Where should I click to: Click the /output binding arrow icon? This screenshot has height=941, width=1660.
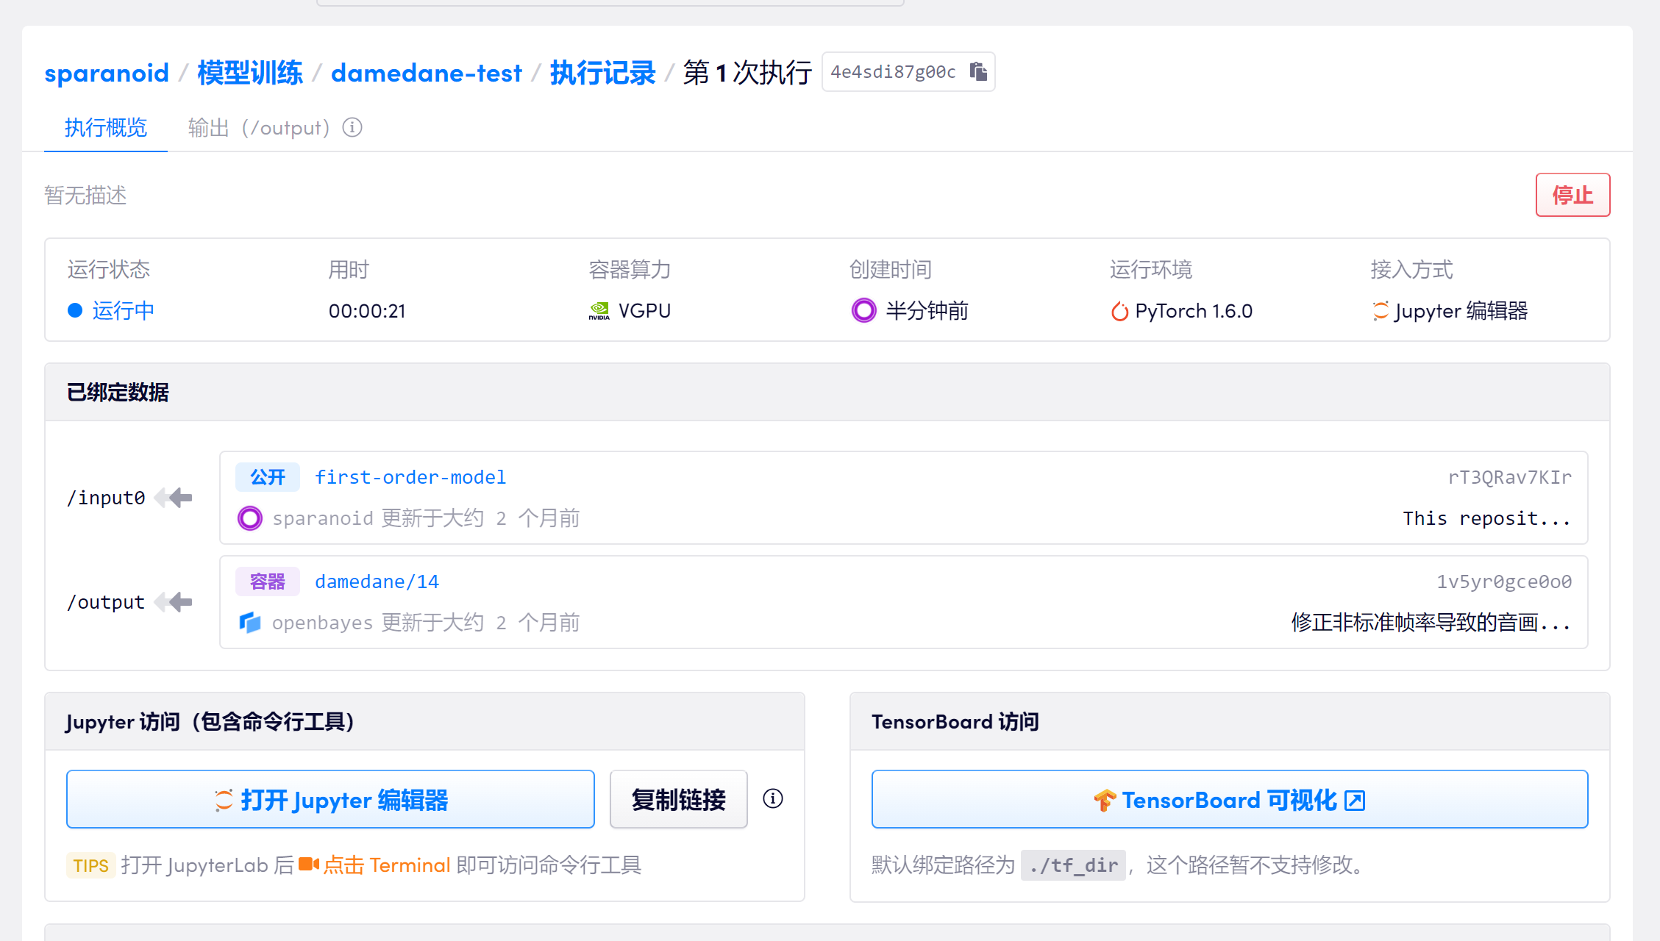click(174, 602)
